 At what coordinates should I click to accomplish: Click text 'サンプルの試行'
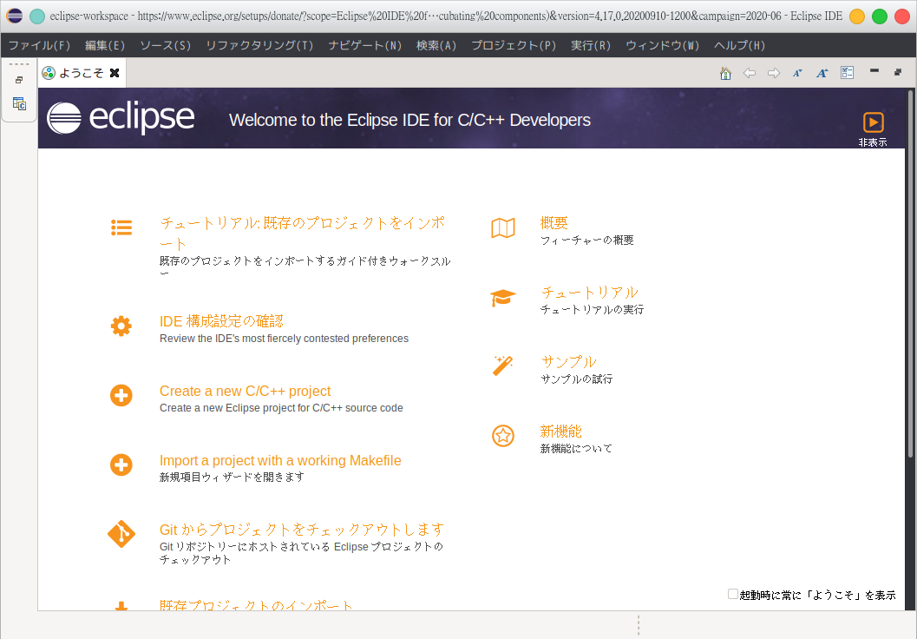(x=577, y=379)
